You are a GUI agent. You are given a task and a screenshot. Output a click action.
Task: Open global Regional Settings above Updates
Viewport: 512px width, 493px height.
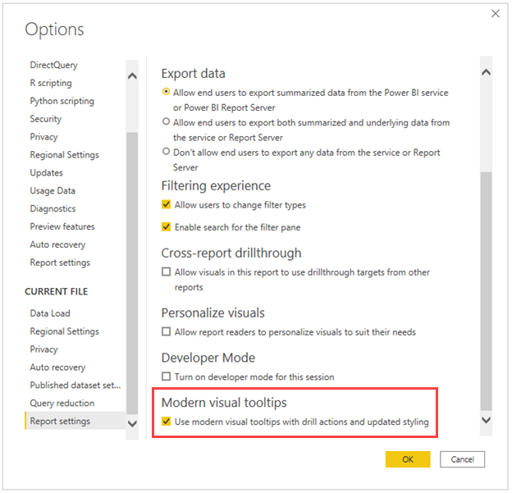coord(64,155)
